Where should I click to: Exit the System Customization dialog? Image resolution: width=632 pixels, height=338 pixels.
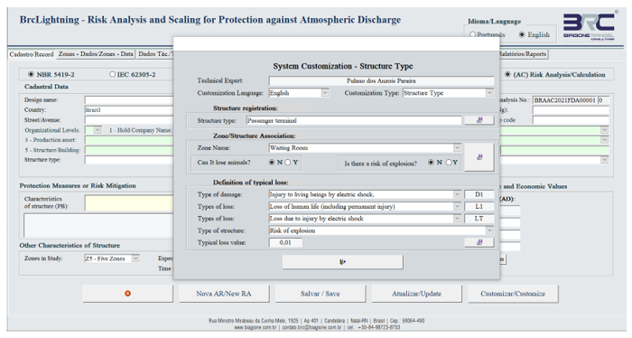[x=342, y=262]
